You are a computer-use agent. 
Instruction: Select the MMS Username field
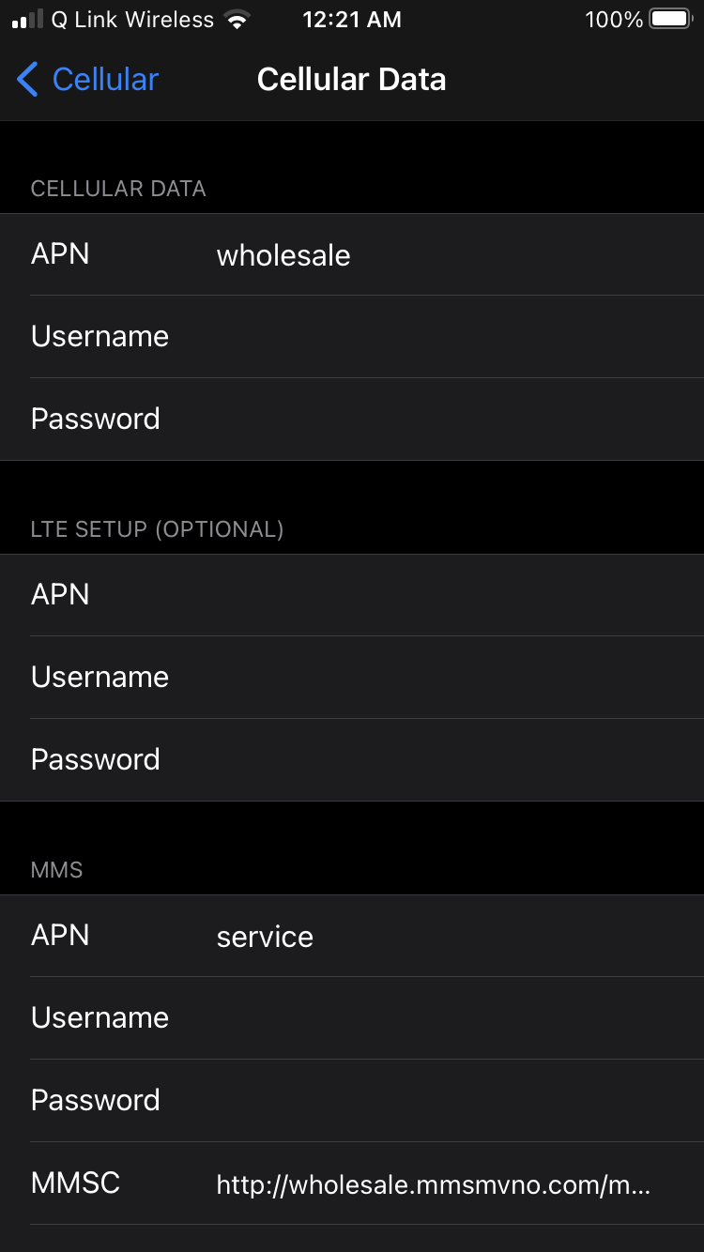point(451,1018)
